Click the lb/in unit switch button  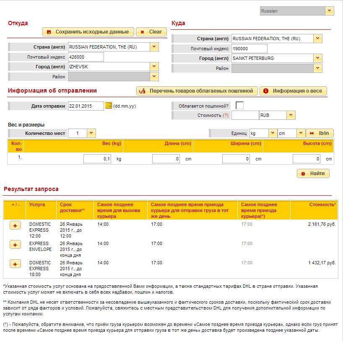pyautogui.click(x=320, y=133)
